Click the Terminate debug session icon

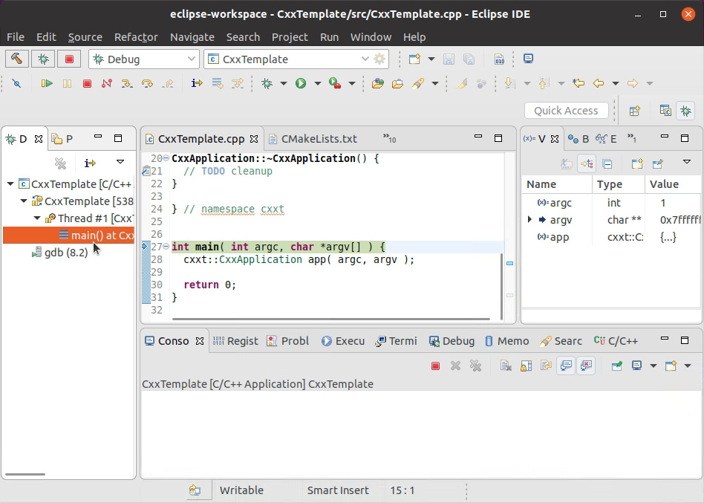tap(86, 83)
